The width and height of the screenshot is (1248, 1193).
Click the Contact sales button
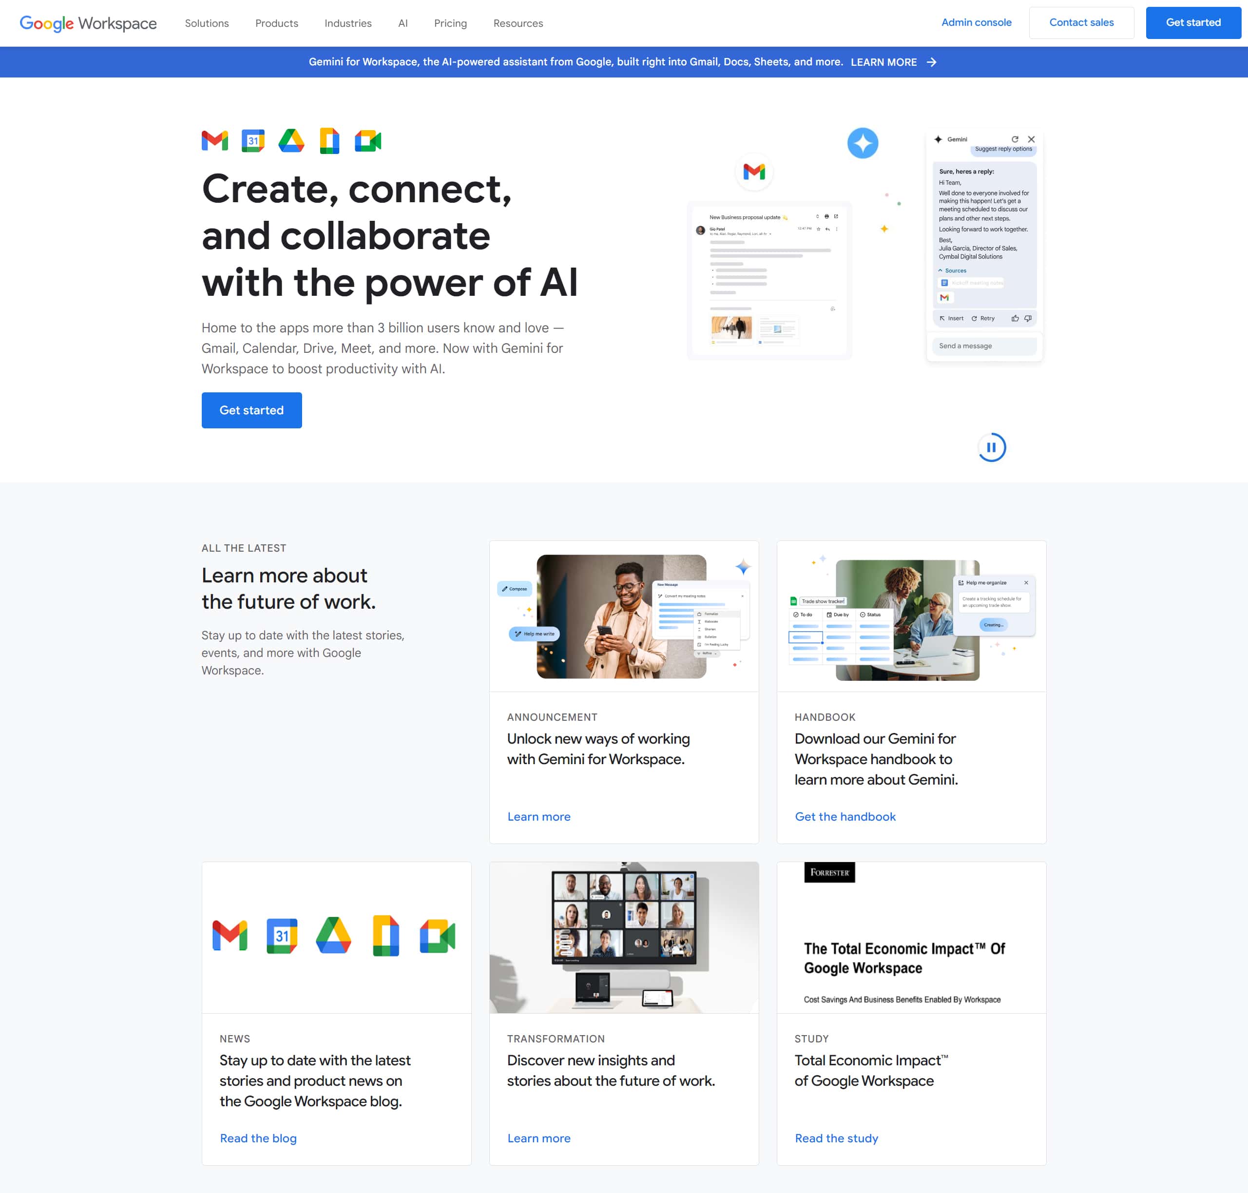tap(1081, 23)
